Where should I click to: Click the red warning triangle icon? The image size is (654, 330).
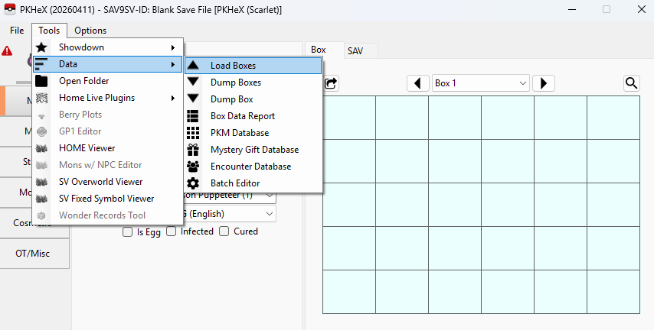7,51
